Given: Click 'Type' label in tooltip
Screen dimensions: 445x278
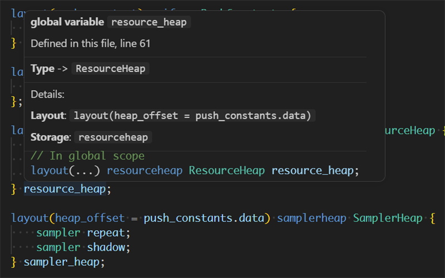Looking at the screenshot, I should 42,68.
